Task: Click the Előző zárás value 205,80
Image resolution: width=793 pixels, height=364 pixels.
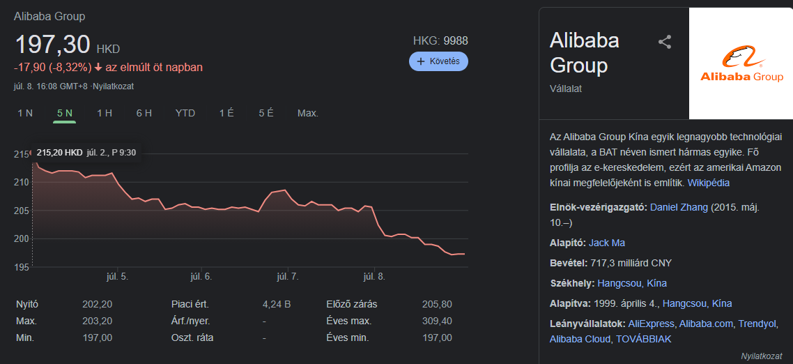Action: tap(437, 305)
